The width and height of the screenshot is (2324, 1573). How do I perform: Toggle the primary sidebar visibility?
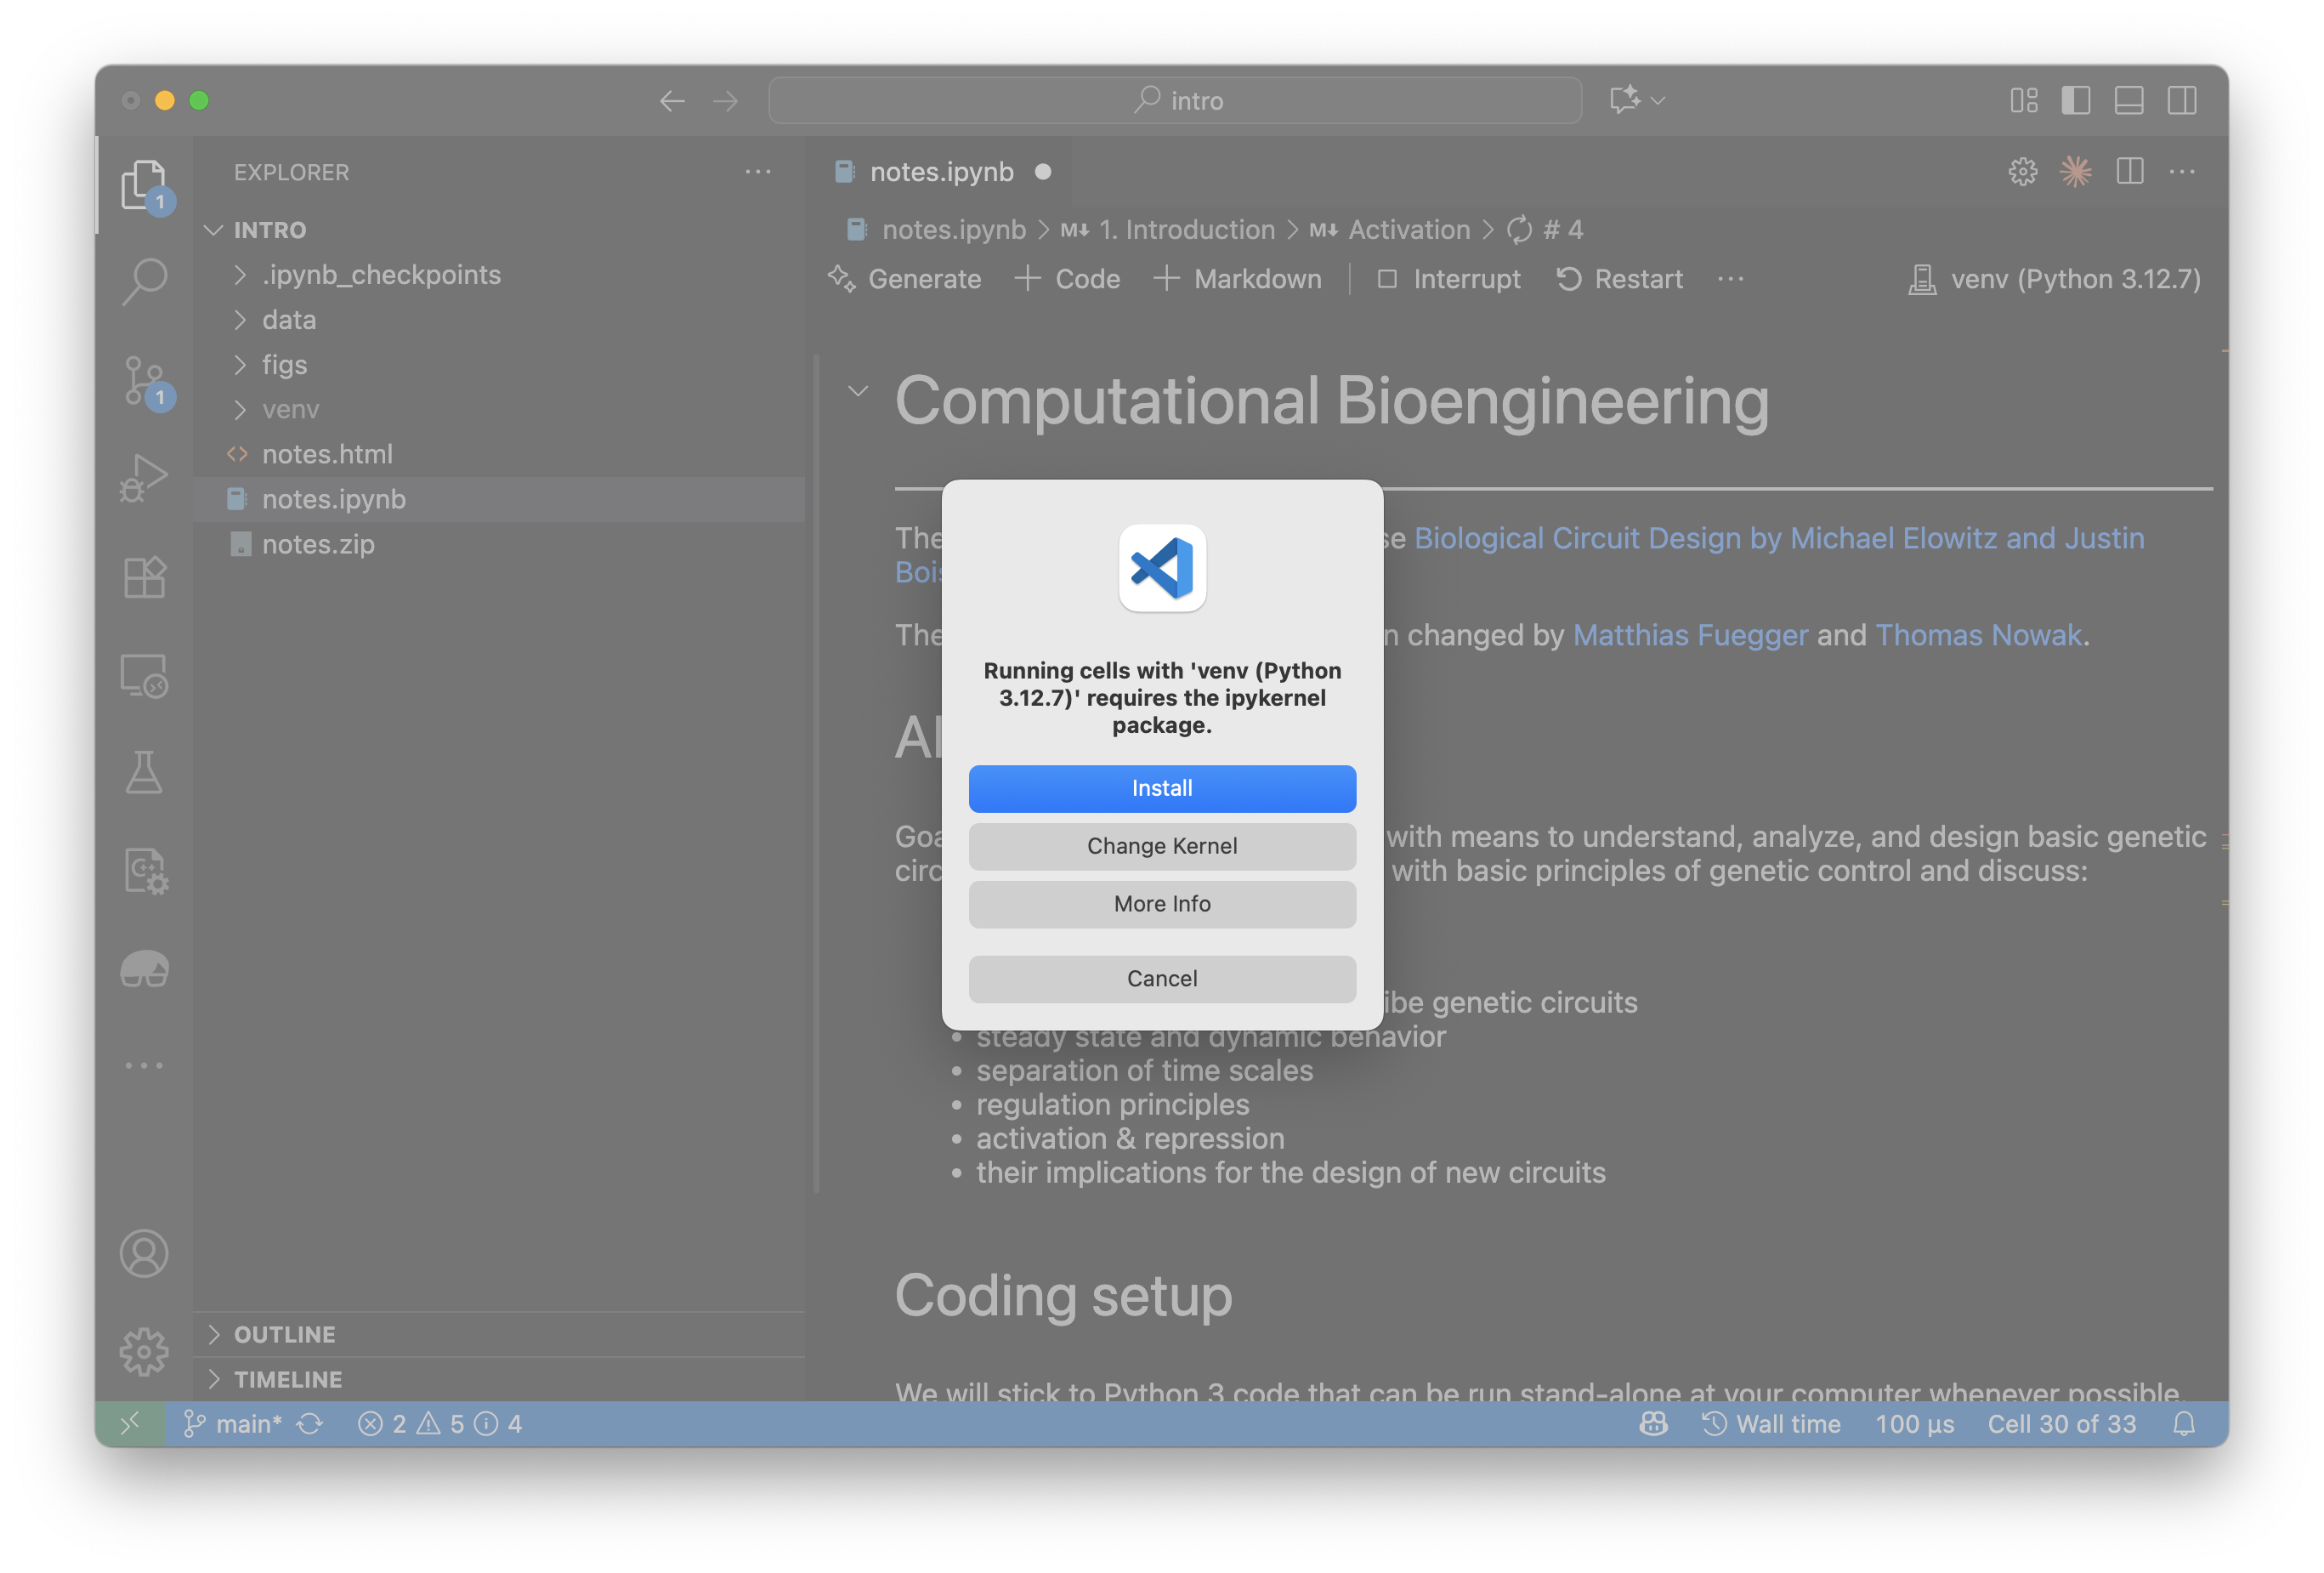click(x=2077, y=100)
